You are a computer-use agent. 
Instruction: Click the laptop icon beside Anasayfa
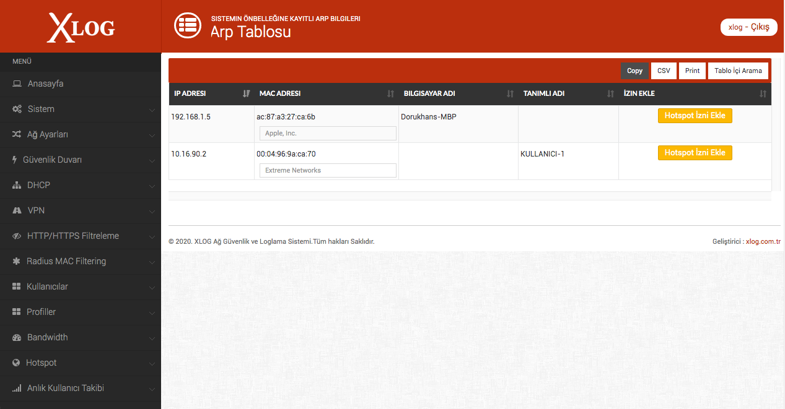pos(17,84)
